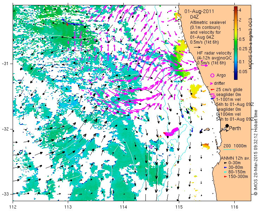Click the (4-12h avg)noQC text
Viewport: 260px width, 211px height.
click(214, 58)
